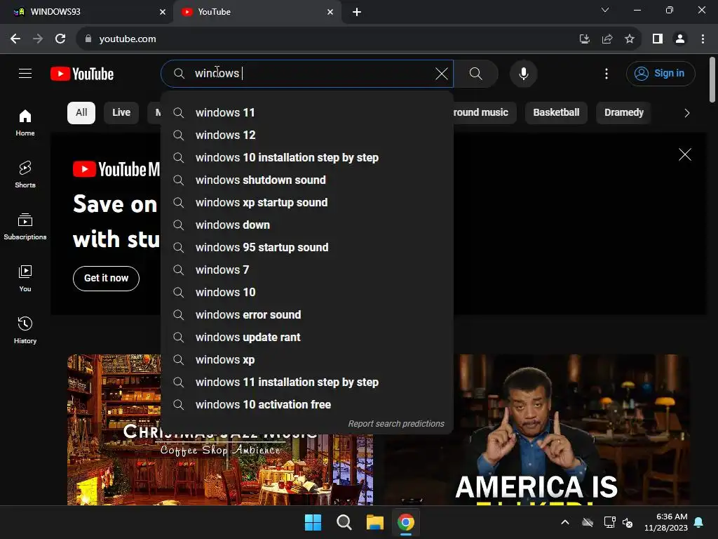Choose suggestion windows 11

[x=307, y=113]
